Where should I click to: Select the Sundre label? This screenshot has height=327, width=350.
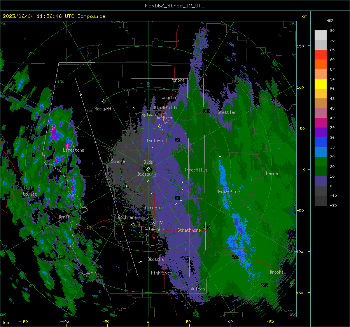(x=118, y=161)
